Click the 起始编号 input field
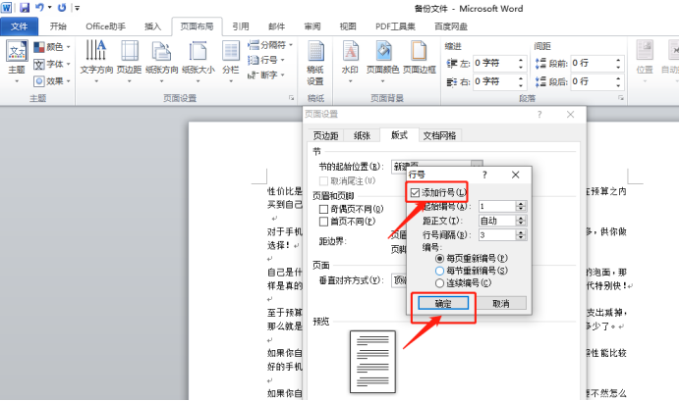680x401 pixels. pyautogui.click(x=498, y=206)
